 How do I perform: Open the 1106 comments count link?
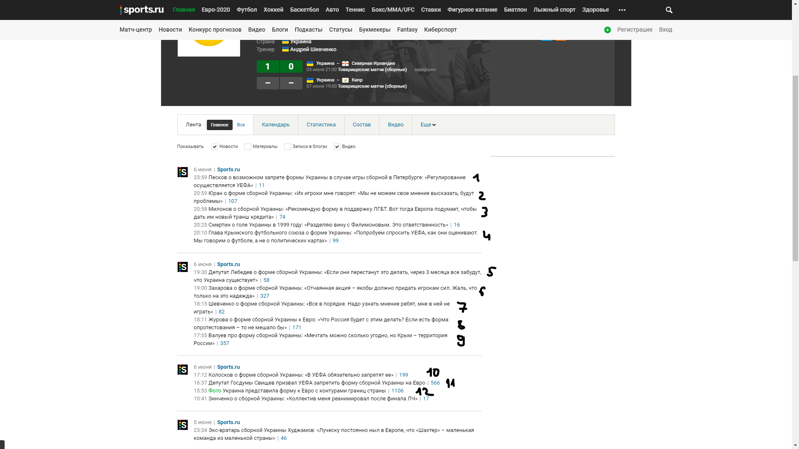[x=397, y=391]
